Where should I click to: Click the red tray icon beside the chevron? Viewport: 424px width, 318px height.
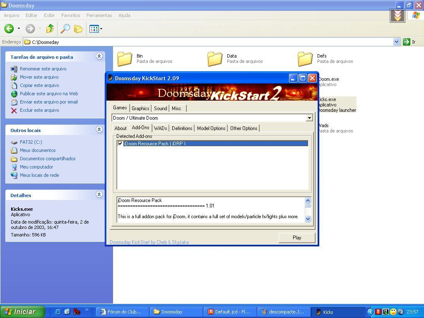coord(378,312)
